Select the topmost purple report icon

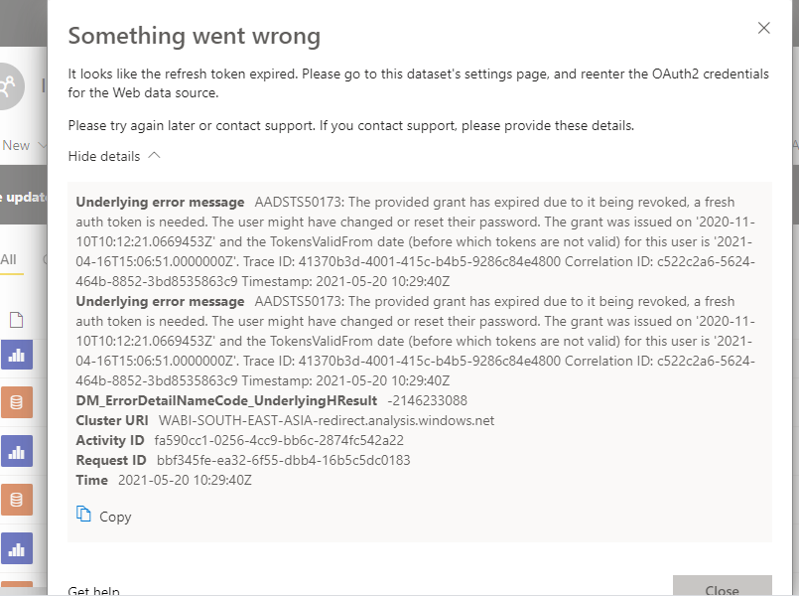pyautogui.click(x=17, y=355)
